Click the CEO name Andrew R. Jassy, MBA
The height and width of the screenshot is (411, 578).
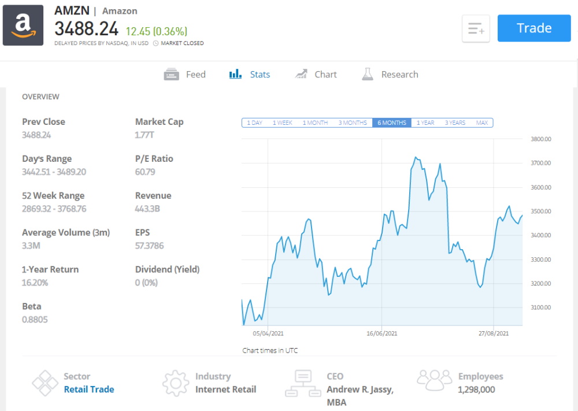tap(360, 396)
